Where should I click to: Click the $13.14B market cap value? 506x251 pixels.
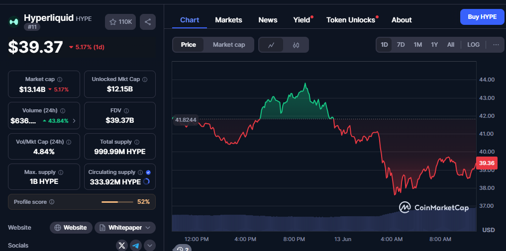point(32,89)
